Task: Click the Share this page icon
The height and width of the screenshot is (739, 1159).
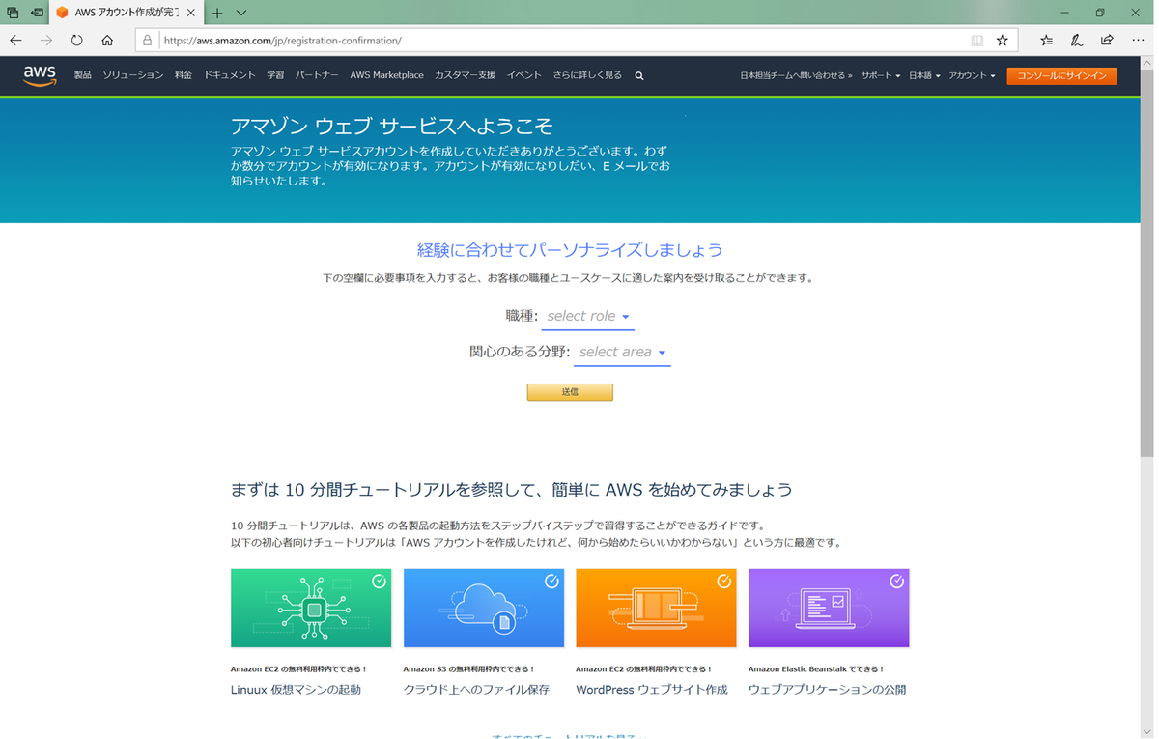Action: pos(1107,41)
